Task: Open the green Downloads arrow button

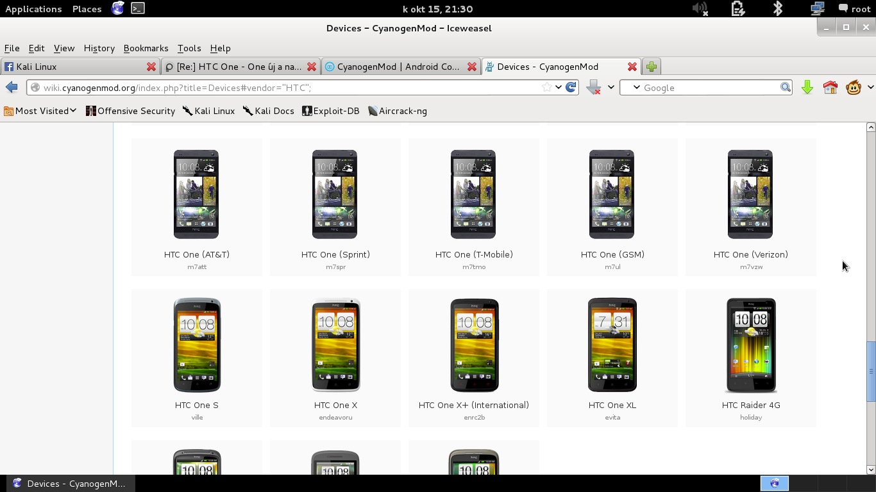Action: coord(807,88)
